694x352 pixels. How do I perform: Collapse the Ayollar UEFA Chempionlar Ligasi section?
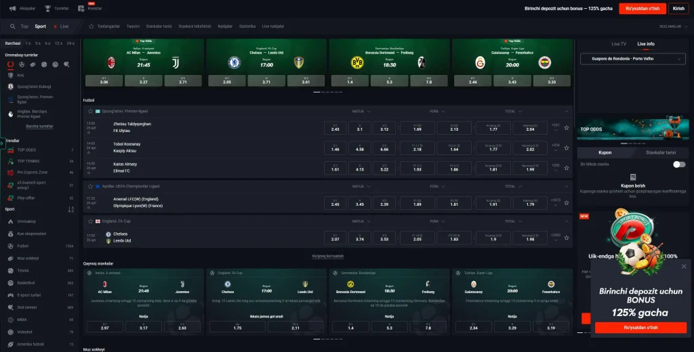tap(567, 187)
